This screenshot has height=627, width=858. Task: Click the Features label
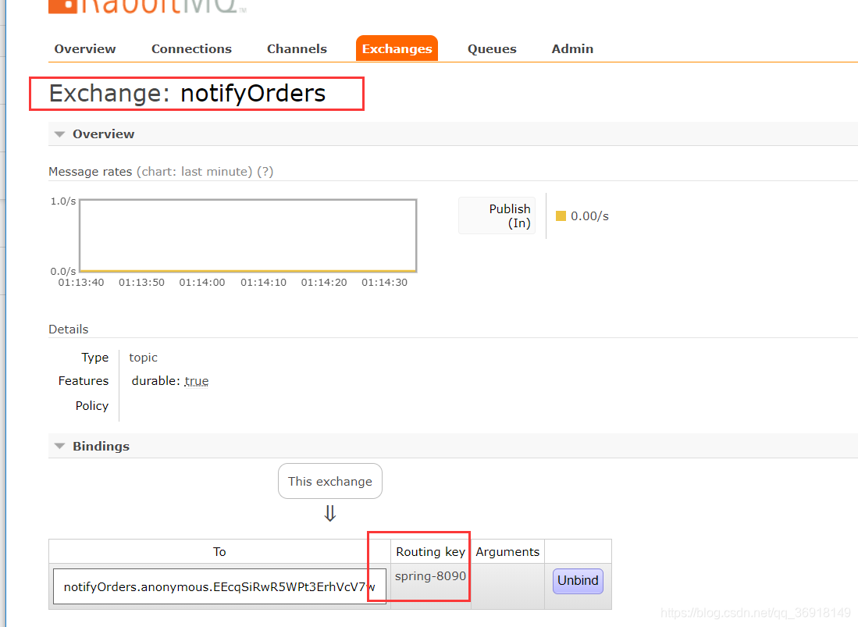tap(84, 381)
